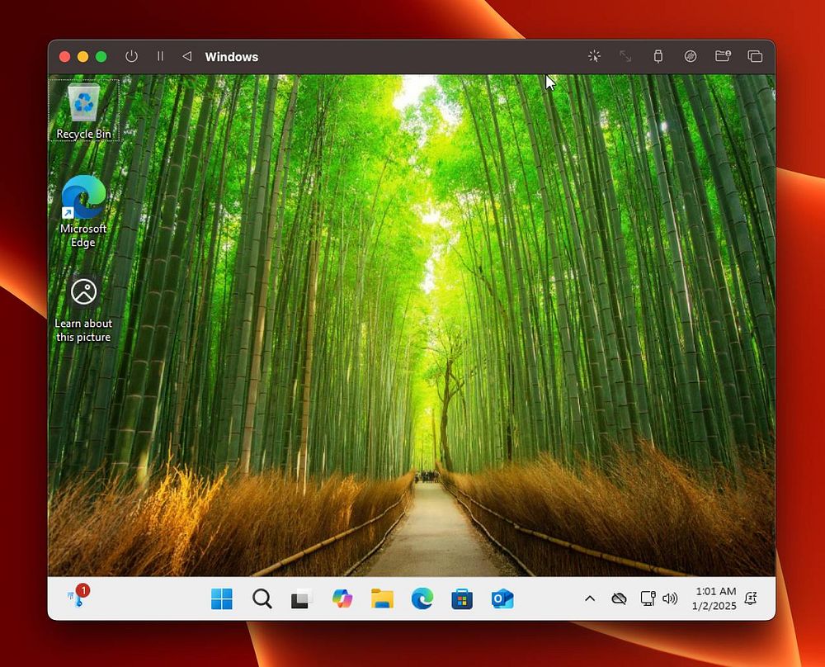Open the Windows Start menu
The height and width of the screenshot is (667, 825).
pyautogui.click(x=221, y=598)
